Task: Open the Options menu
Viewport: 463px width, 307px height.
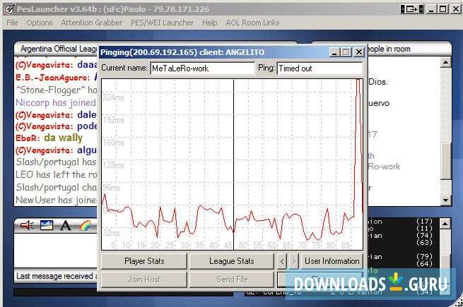Action: click(40, 23)
